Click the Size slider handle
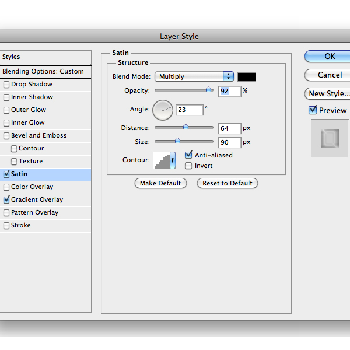The image size is (350, 350). tap(178, 141)
